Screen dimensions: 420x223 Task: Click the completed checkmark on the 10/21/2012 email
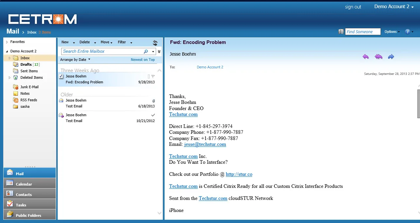pyautogui.click(x=153, y=115)
